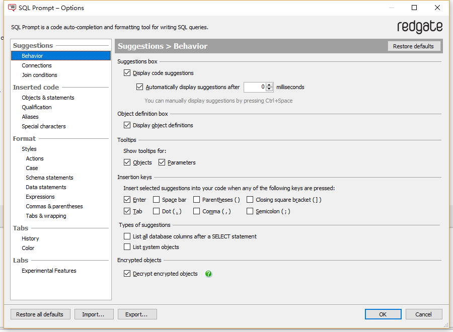Image resolution: width=453 pixels, height=332 pixels.
Task: Decrease milliseconds with the down spinner arrow
Action: 269,89
